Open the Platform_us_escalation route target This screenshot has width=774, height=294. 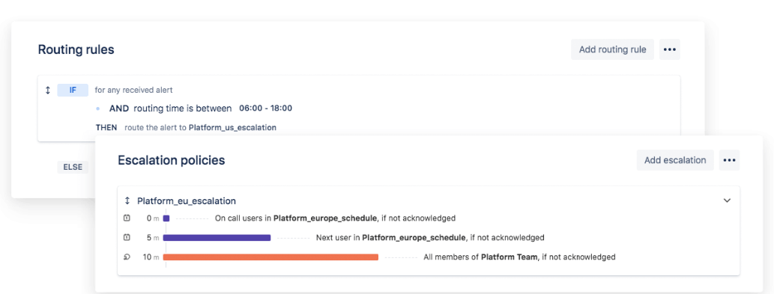tap(232, 127)
